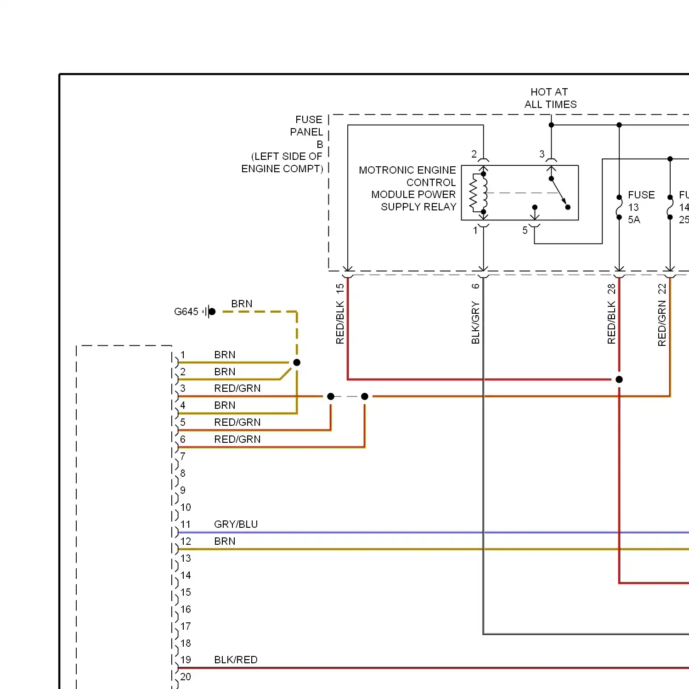689x689 pixels.
Task: Click the ground symbol next to G645
Action: tap(209, 312)
